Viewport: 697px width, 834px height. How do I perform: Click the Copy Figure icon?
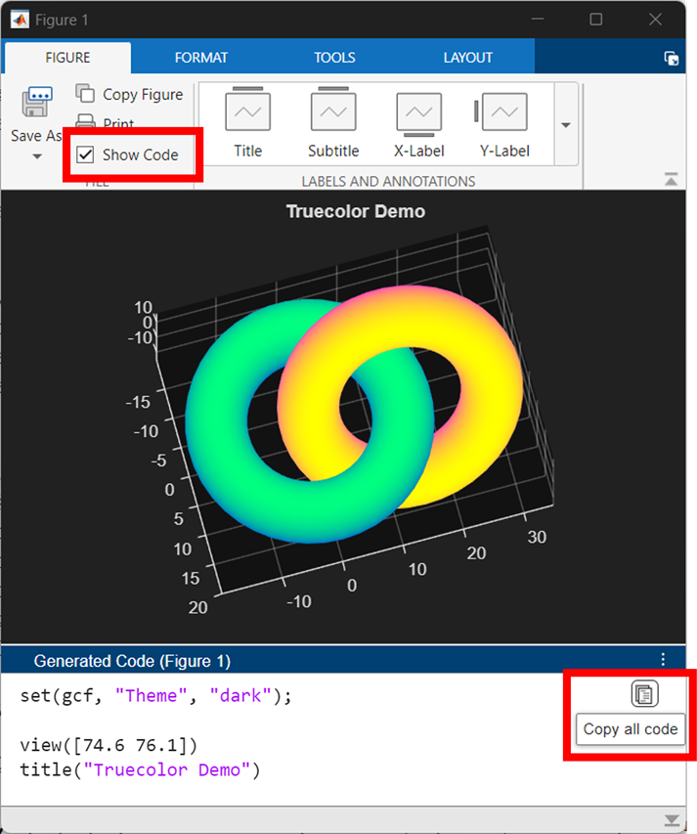85,94
